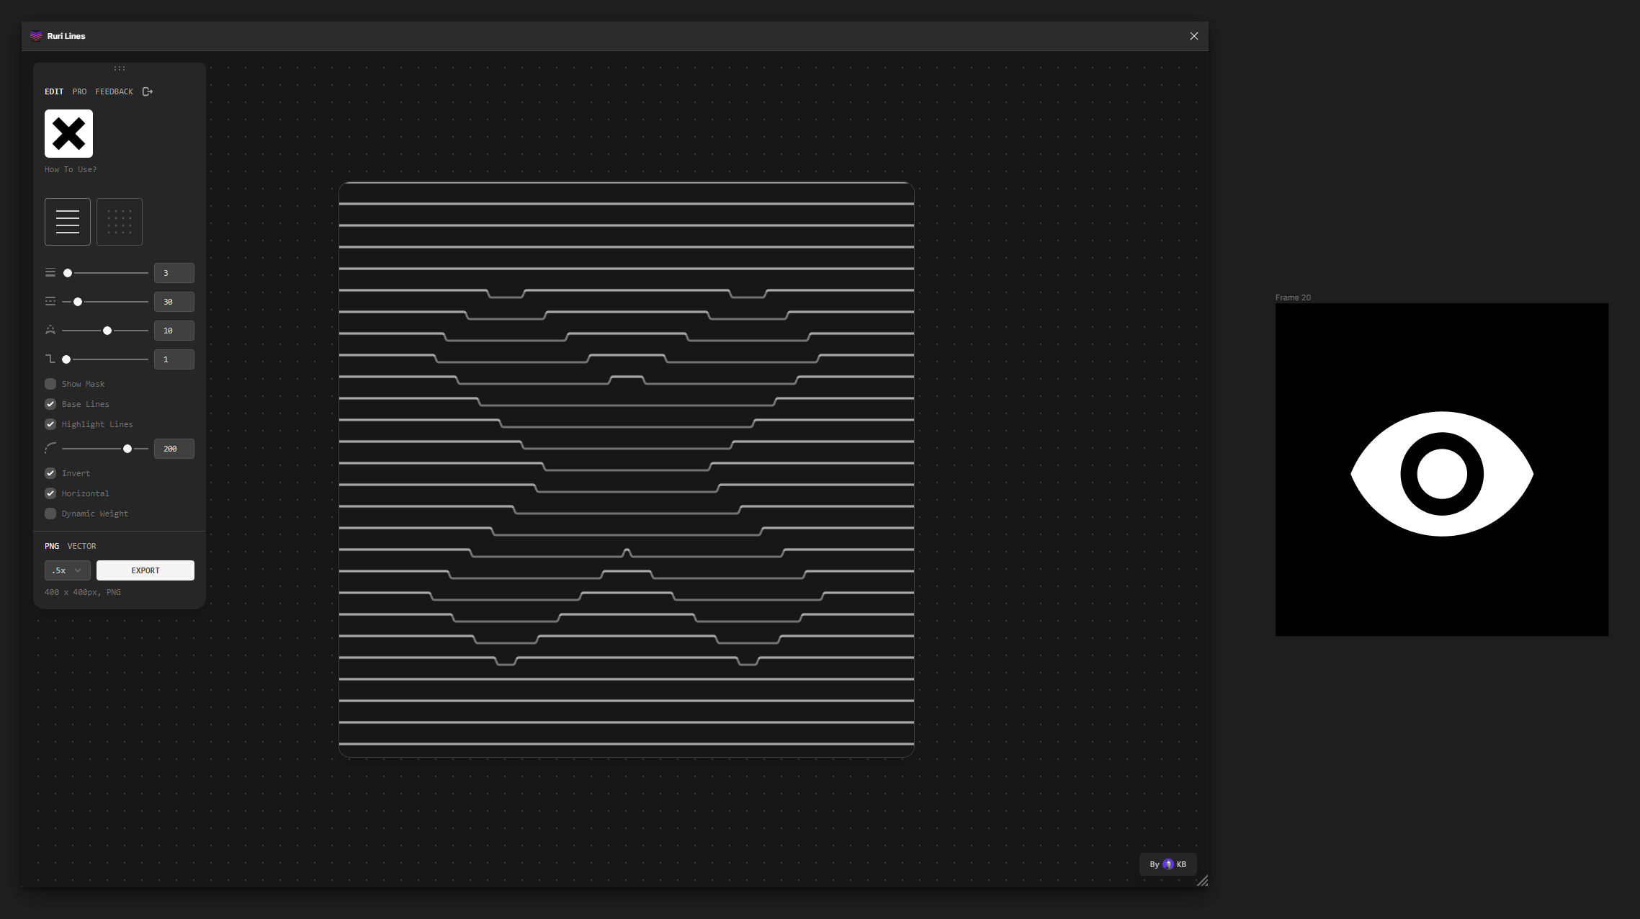Enable the Dynamic Weight checkbox
This screenshot has width=1640, height=919.
[50, 514]
